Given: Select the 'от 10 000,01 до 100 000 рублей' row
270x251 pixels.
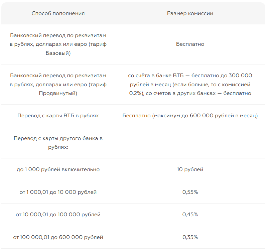Looking at the screenshot, I should click(58, 215).
